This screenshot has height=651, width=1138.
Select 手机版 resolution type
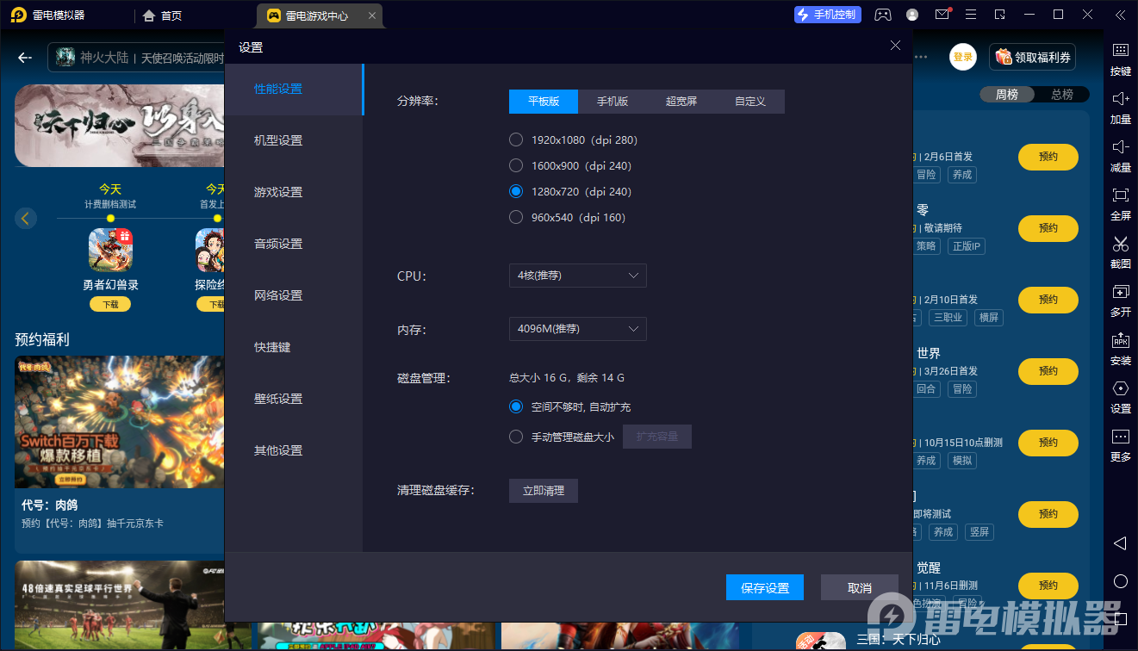613,102
